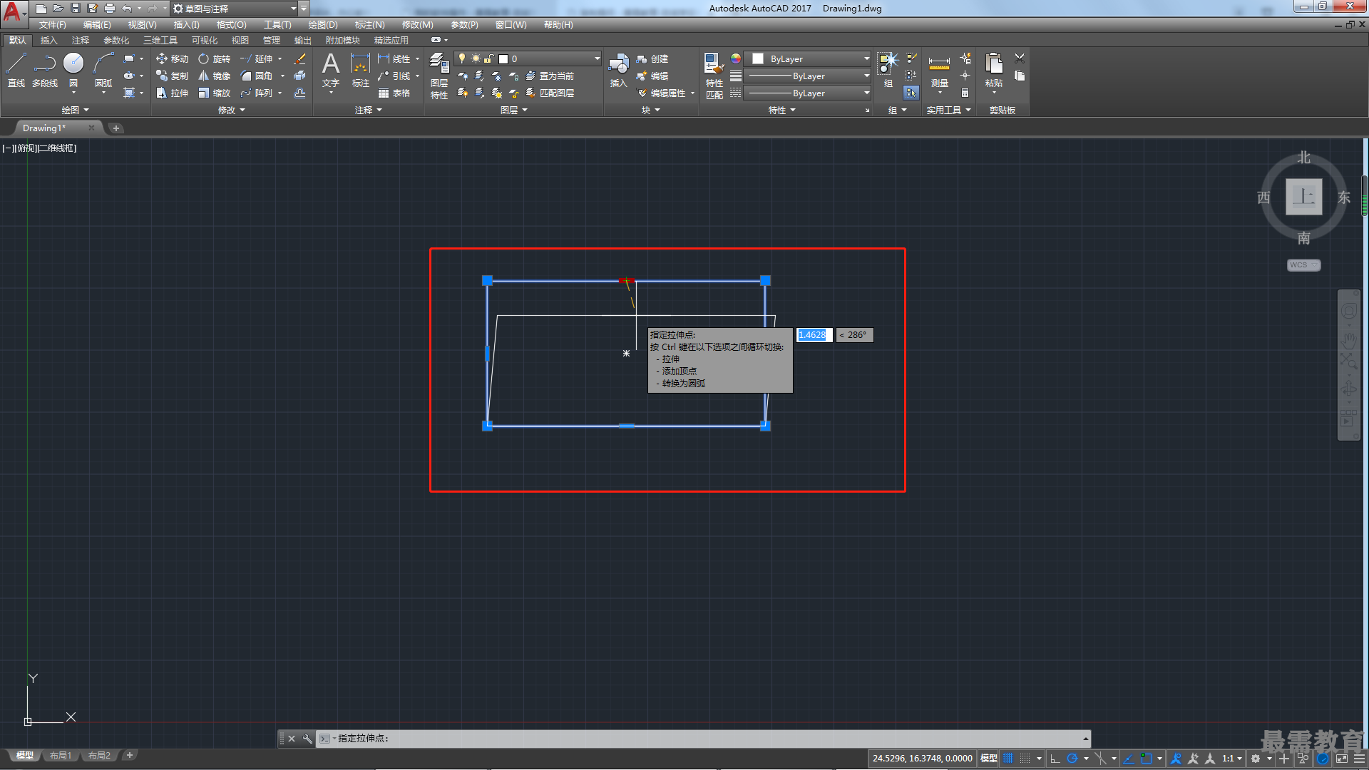Select the 多段线 (Polyline) tool

coord(45,71)
